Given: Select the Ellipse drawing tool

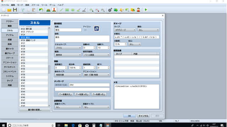Looking at the screenshot, I should [73, 10].
